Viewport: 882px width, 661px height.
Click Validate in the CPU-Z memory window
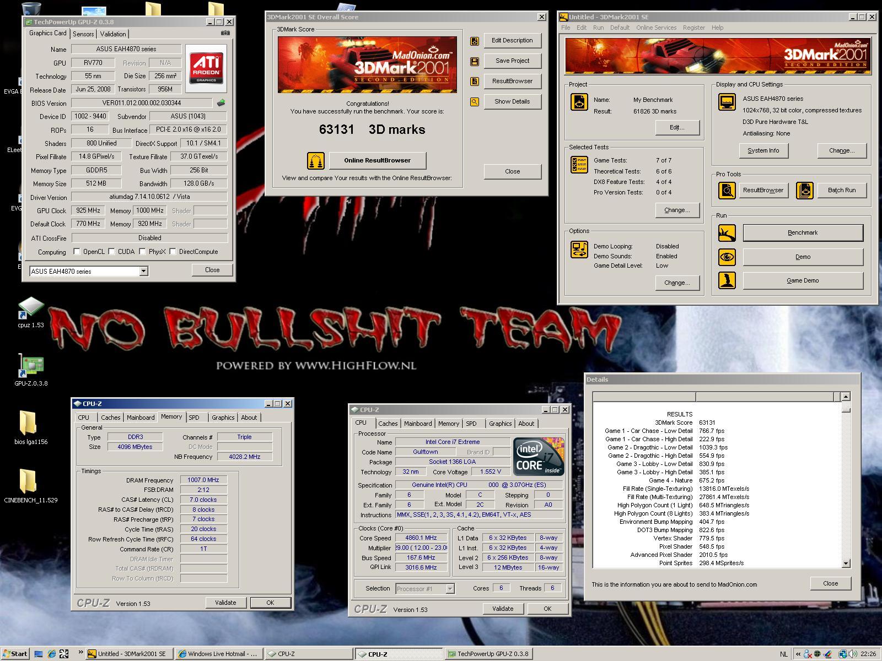[225, 603]
